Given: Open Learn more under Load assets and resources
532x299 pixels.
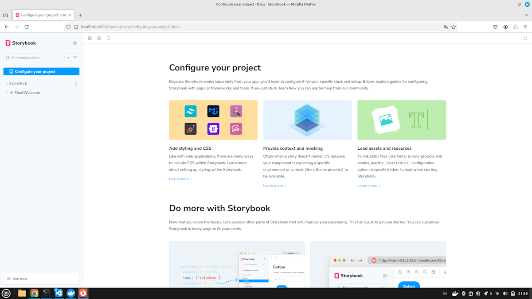Looking at the screenshot, I should (x=369, y=186).
